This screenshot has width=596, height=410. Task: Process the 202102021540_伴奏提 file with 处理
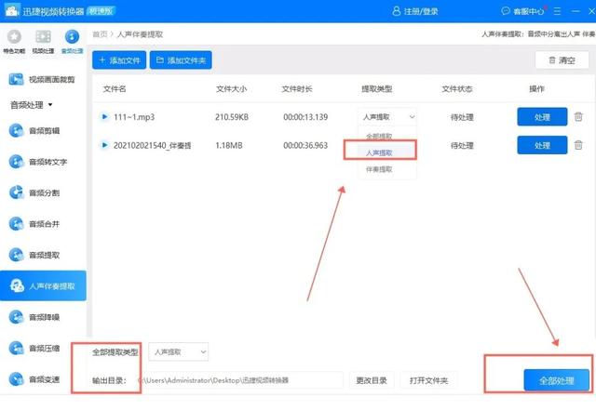542,145
